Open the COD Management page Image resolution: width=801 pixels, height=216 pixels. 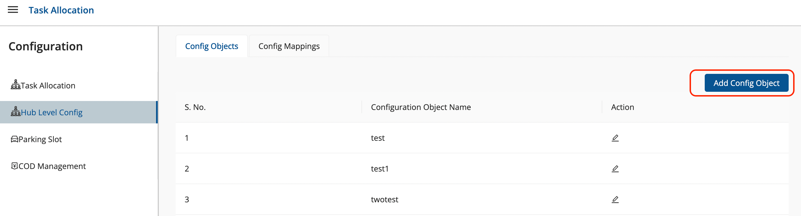point(52,166)
